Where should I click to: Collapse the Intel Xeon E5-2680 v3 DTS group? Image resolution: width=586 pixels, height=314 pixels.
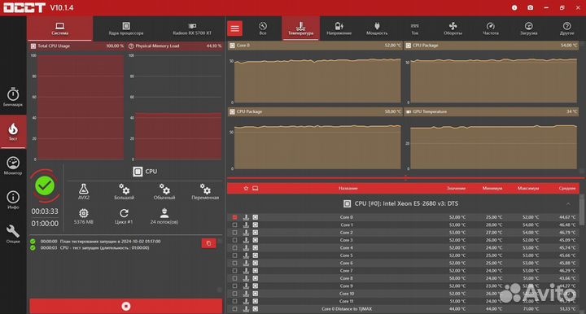click(568, 204)
